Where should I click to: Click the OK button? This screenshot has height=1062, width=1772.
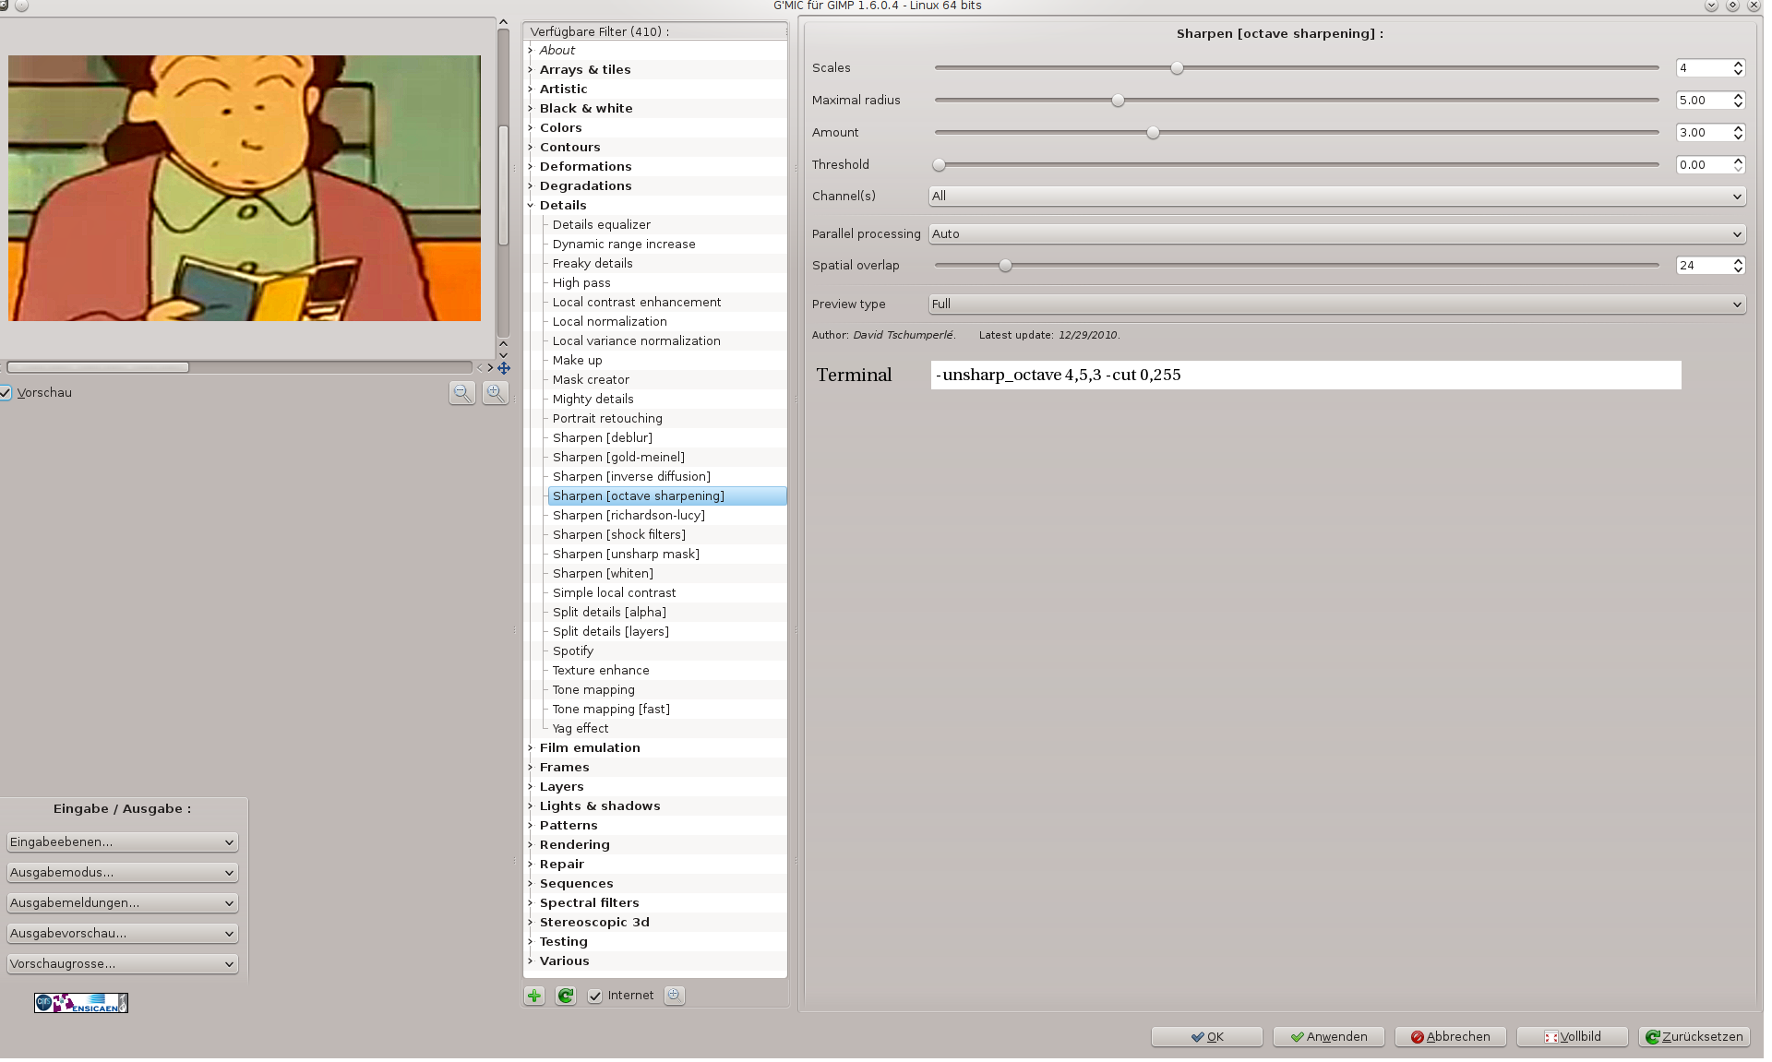[x=1207, y=1037]
